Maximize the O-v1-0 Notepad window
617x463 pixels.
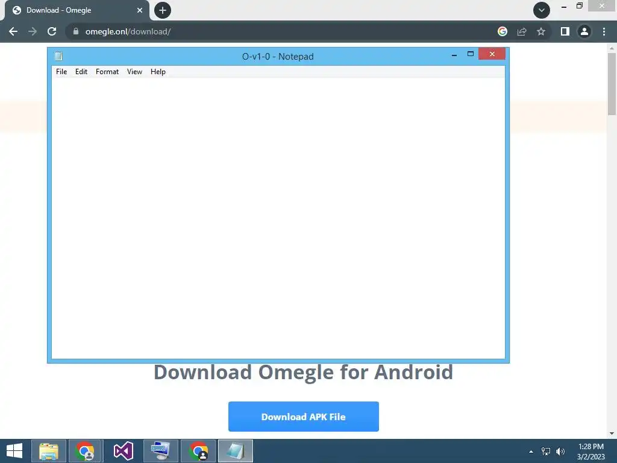tap(470, 54)
